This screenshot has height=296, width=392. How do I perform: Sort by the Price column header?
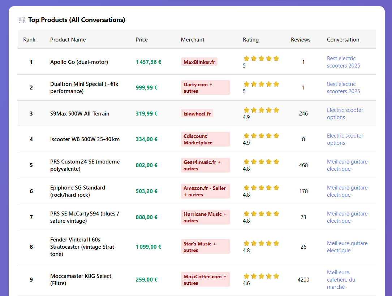pyautogui.click(x=142, y=40)
